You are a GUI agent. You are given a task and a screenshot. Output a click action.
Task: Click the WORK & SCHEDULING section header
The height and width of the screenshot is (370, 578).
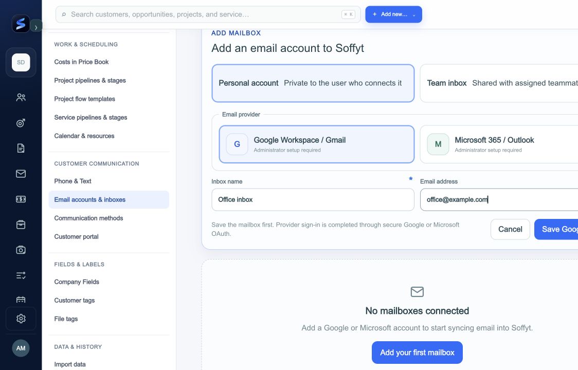pyautogui.click(x=86, y=44)
